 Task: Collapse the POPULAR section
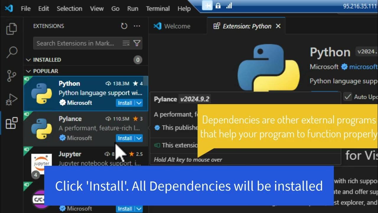28,71
